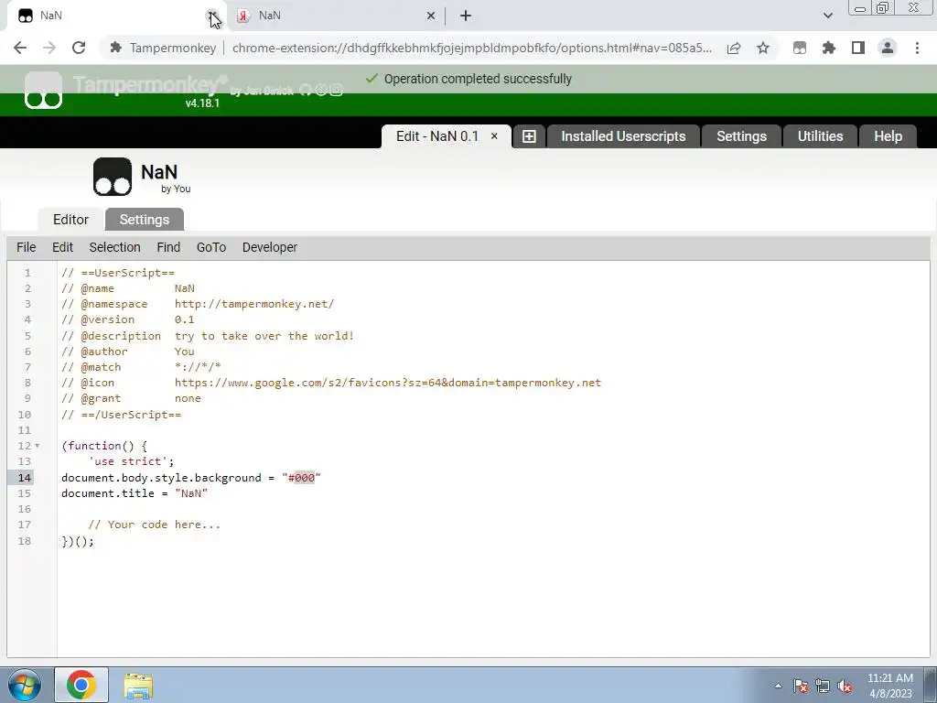Click the share page icon in the address bar
Viewport: 937px width, 703px height.
(734, 48)
